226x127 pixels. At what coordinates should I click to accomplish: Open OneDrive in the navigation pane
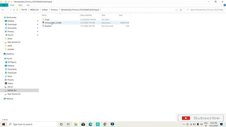(10, 54)
